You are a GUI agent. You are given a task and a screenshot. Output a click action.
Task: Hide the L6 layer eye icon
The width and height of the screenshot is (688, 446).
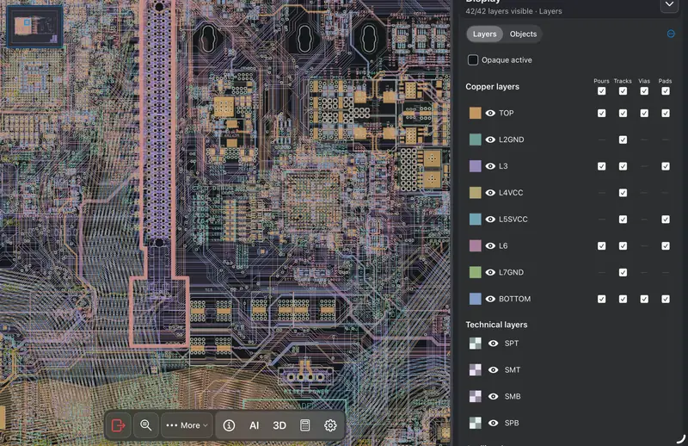pyautogui.click(x=490, y=245)
